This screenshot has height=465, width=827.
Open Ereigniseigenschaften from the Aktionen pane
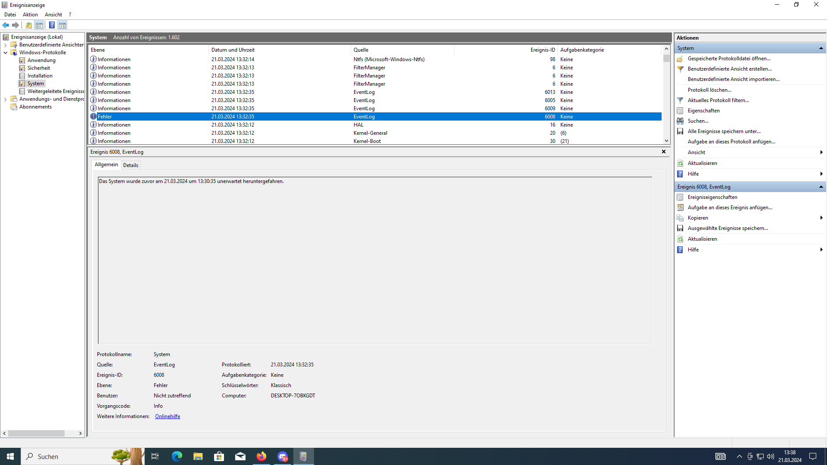pos(712,197)
